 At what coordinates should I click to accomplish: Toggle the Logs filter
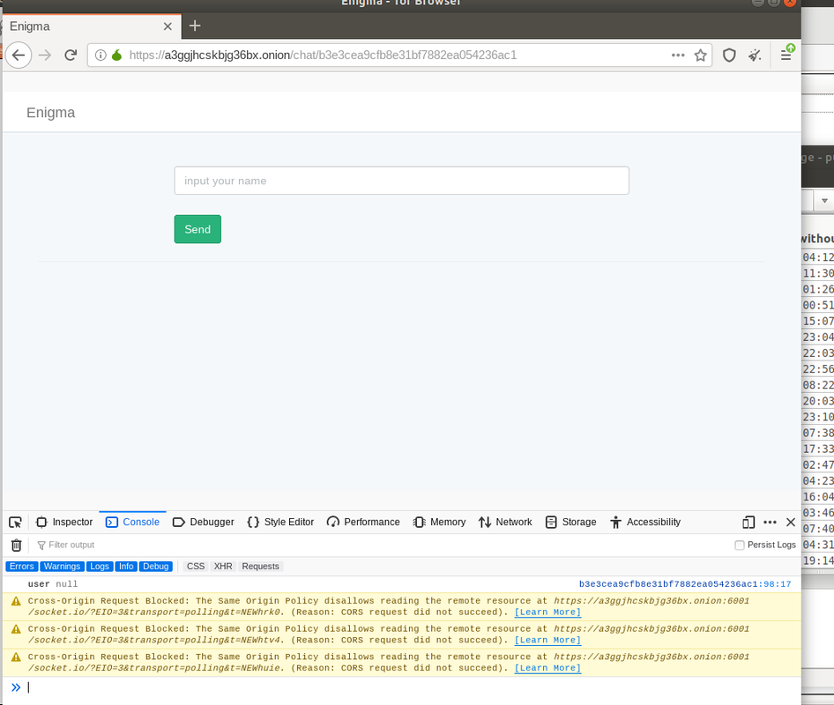pos(100,567)
